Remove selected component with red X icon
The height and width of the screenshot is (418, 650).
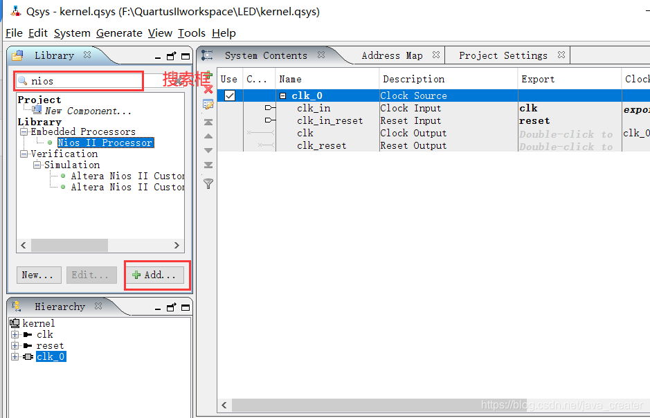(x=208, y=89)
